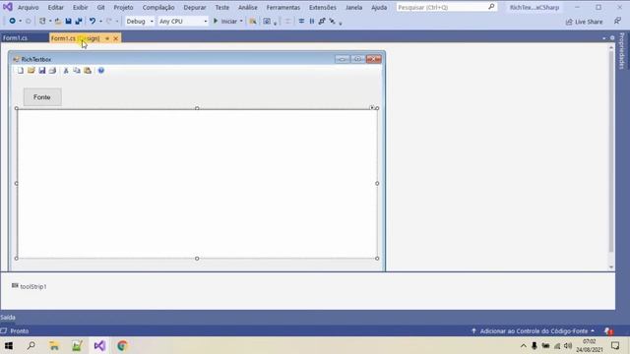This screenshot has height=354, width=630.
Task: Open the Ferramentas menu
Action: coord(283,7)
